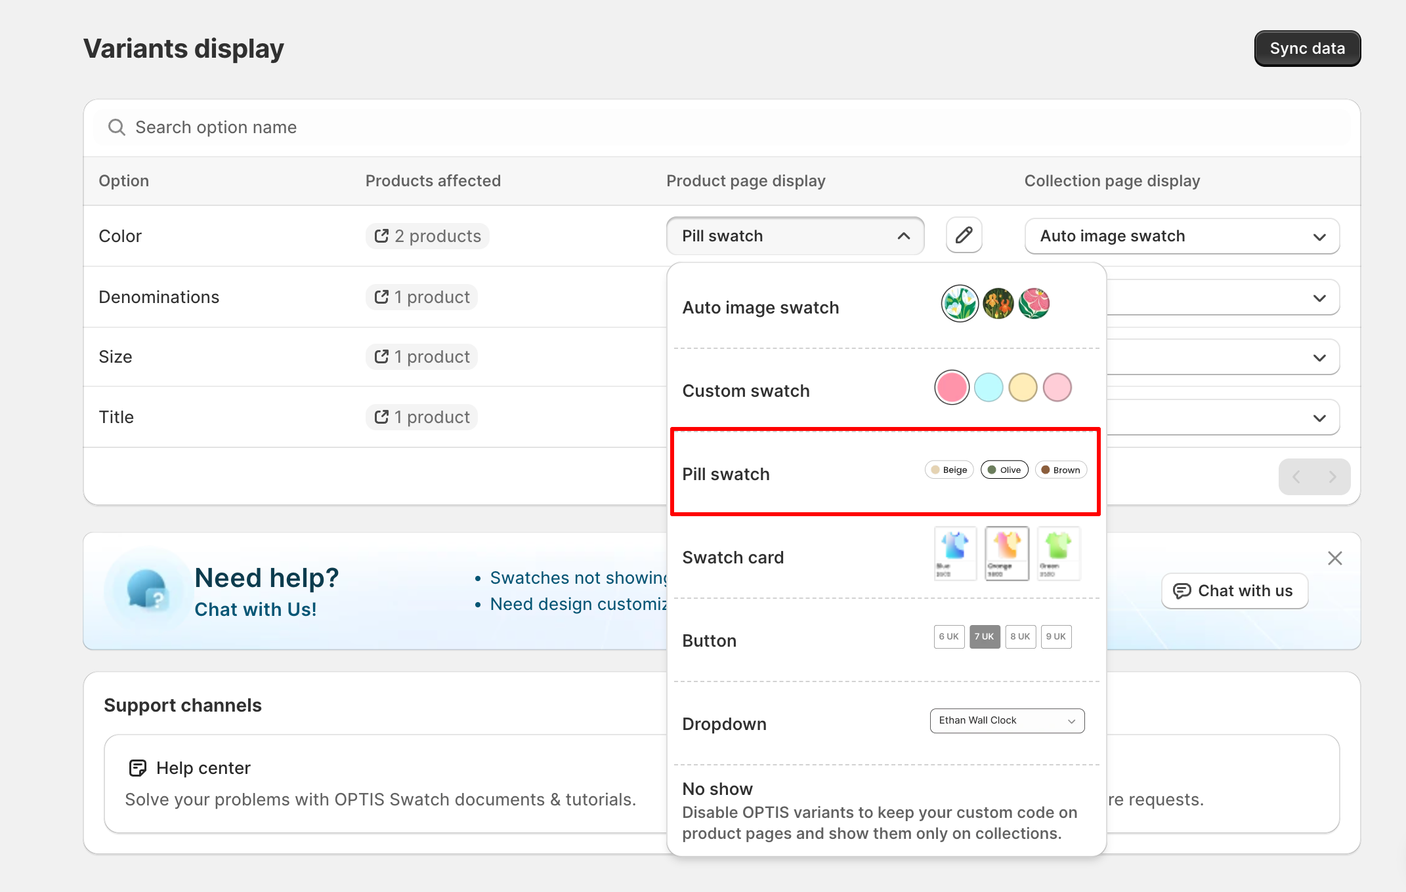Open Color collection page Auto image swatch dropdown
Viewport: 1406px width, 892px height.
1182,236
